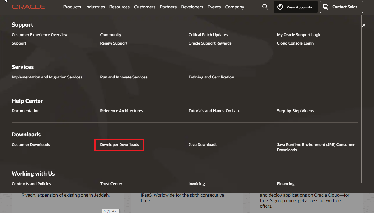Screen dimensions: 374x213
Task: Open the Industries menu
Action: pyautogui.click(x=95, y=7)
